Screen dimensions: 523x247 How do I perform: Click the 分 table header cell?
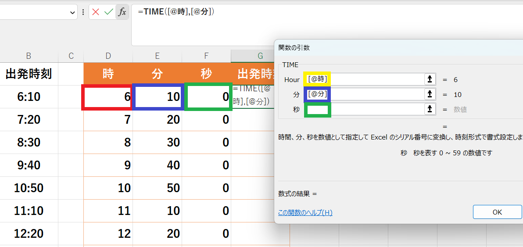pos(157,74)
